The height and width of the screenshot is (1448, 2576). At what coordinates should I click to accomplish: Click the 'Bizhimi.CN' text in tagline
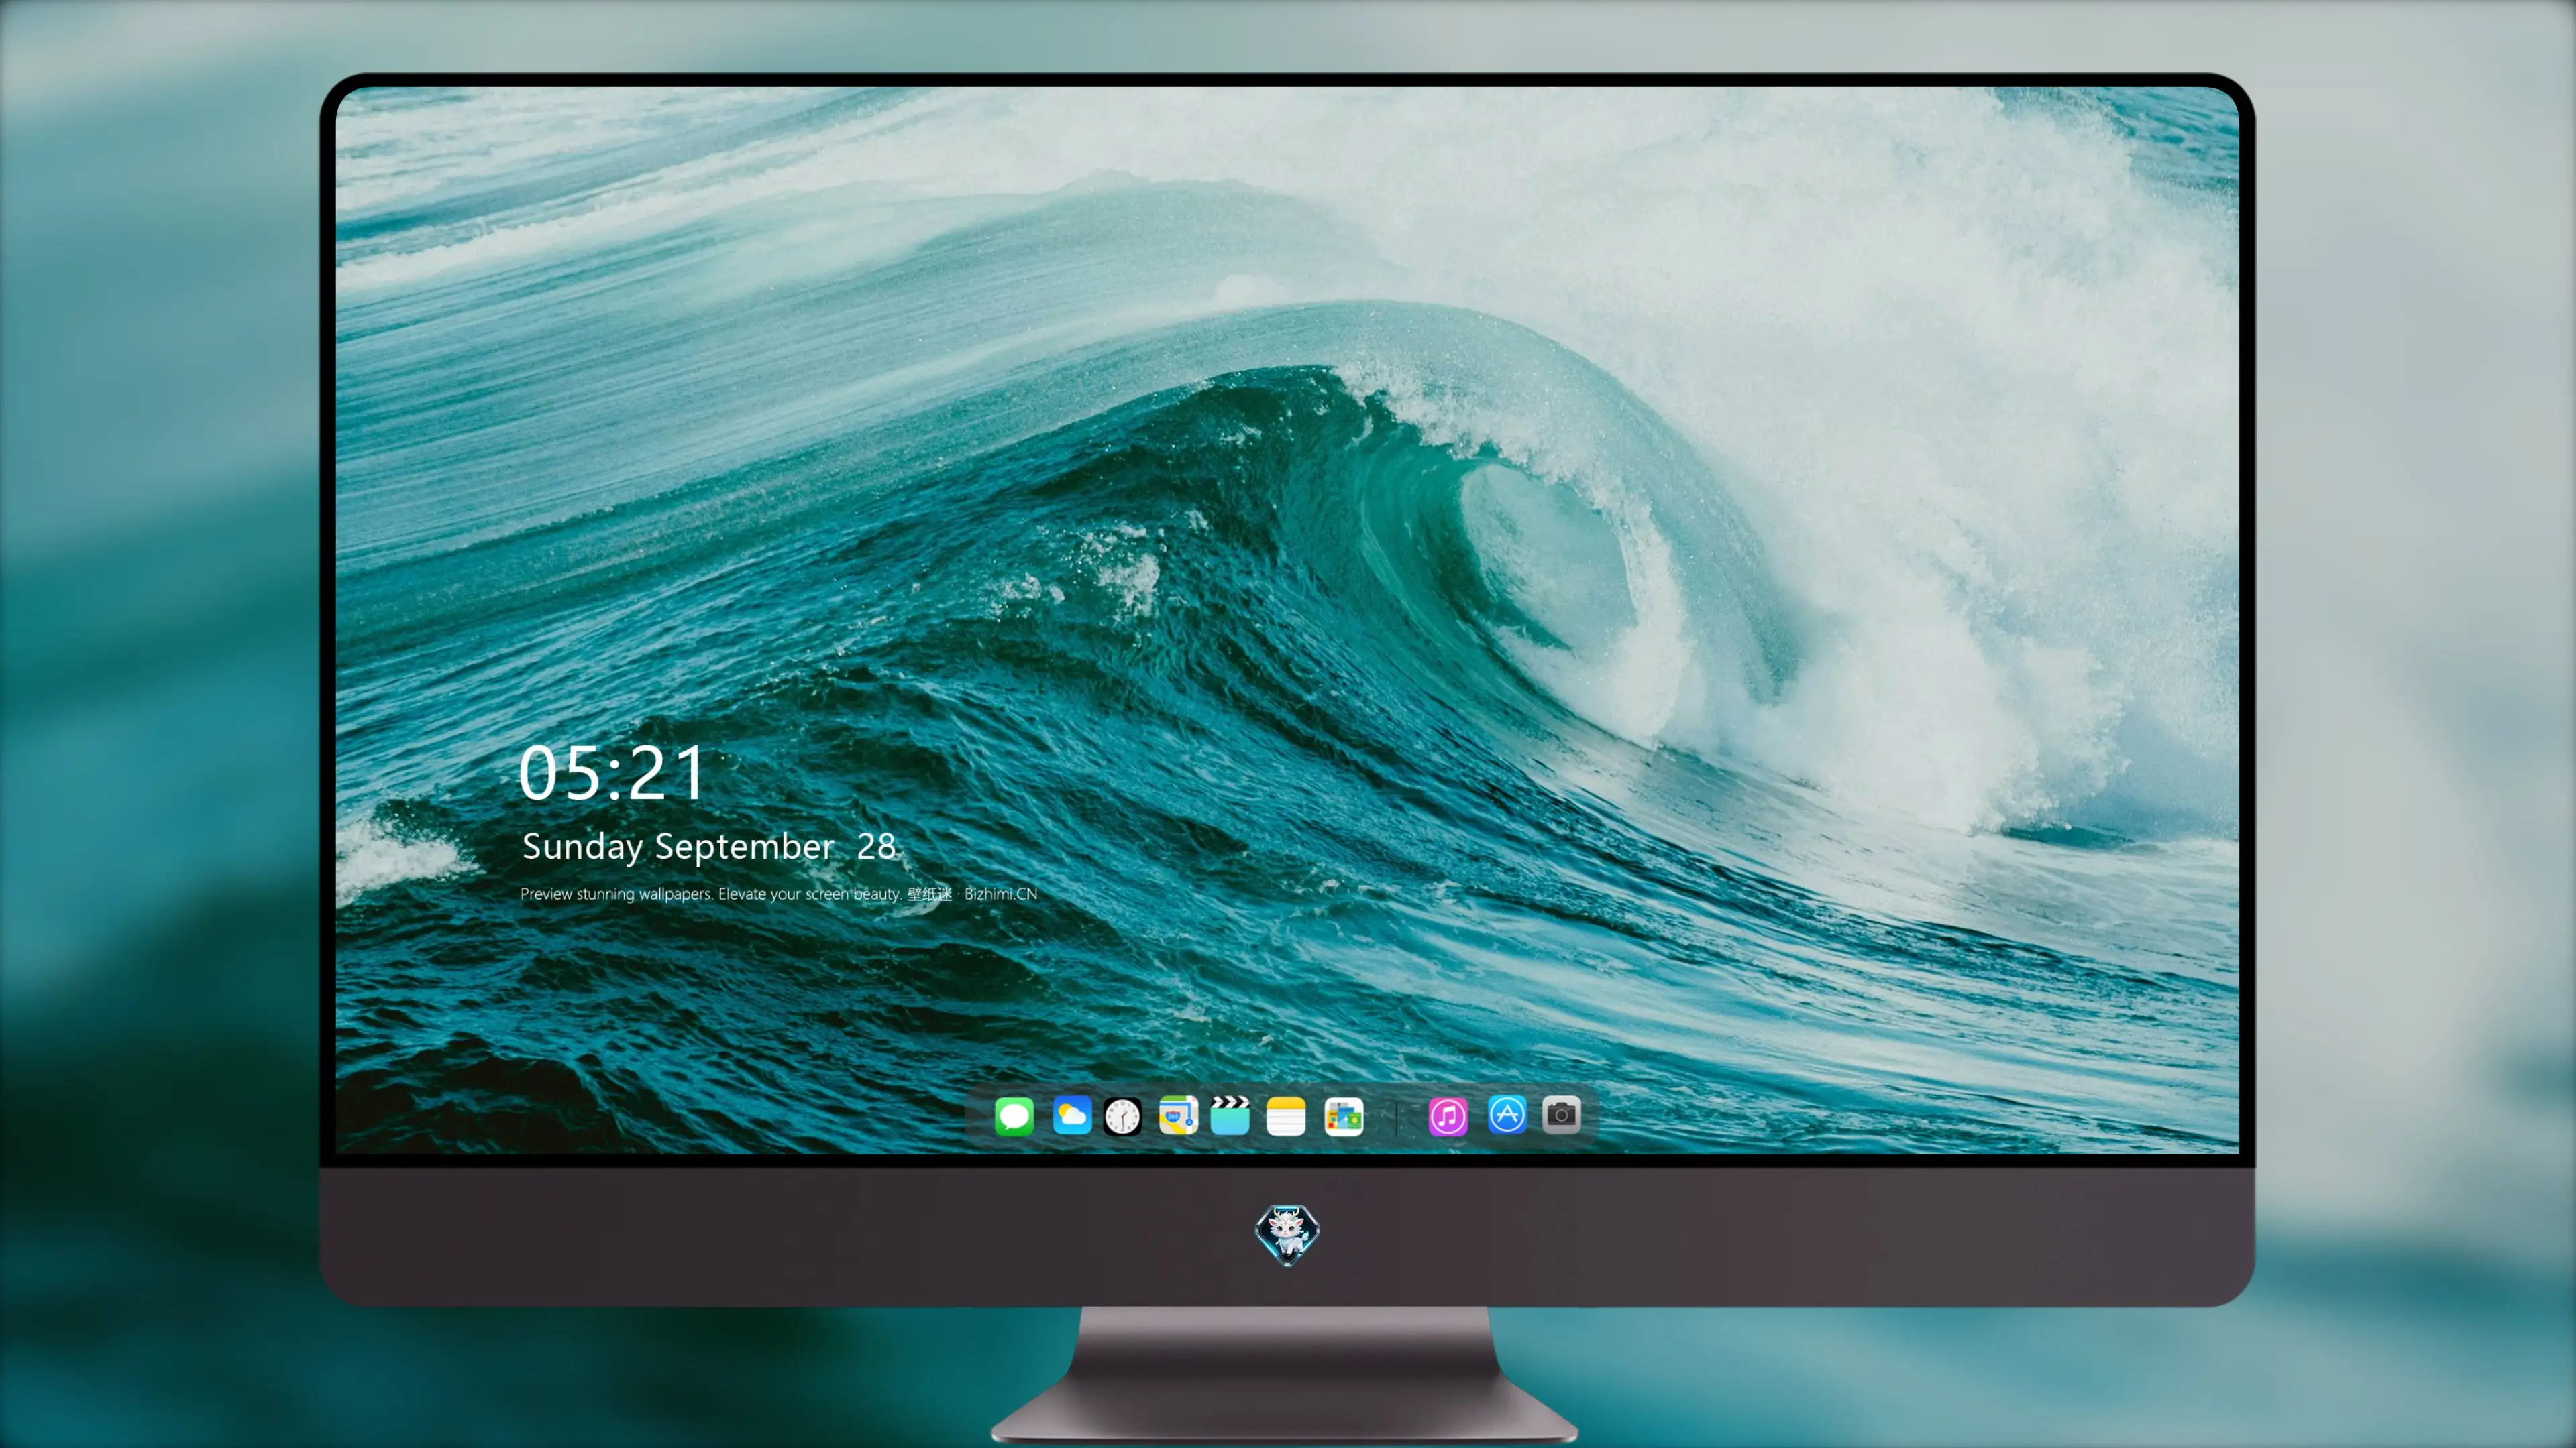tap(1001, 894)
